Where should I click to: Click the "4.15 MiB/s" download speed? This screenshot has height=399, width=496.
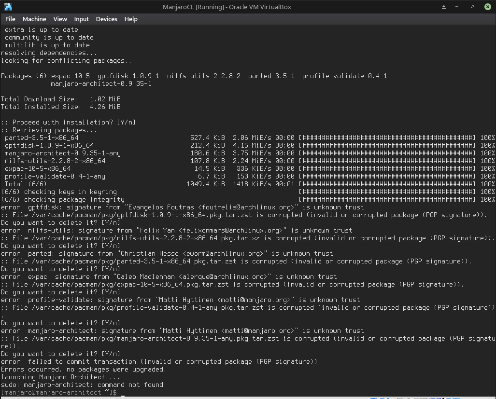click(252, 146)
